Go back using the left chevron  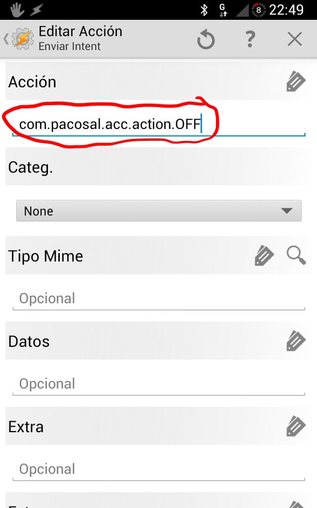(x=5, y=39)
